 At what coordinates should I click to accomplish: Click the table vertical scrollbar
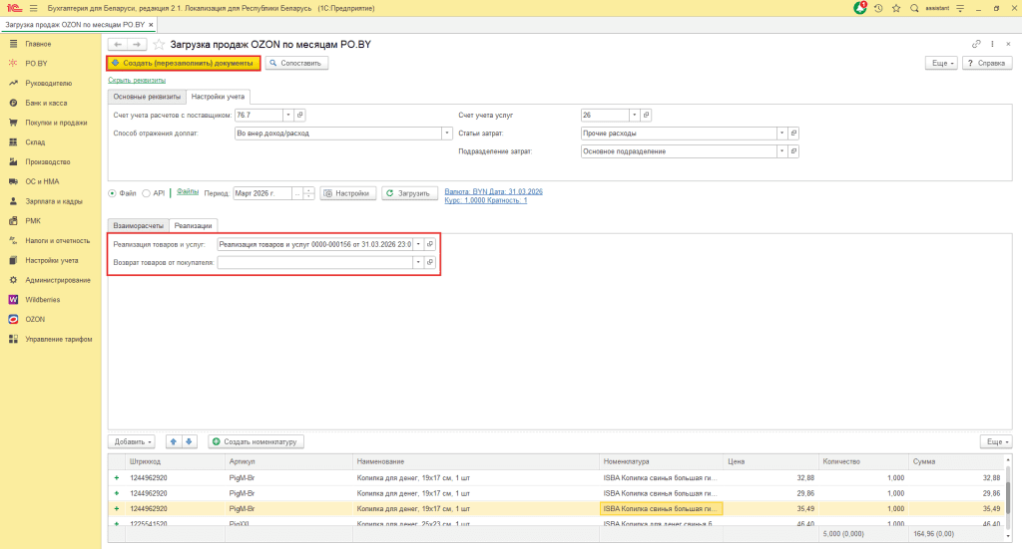pos(1008,497)
